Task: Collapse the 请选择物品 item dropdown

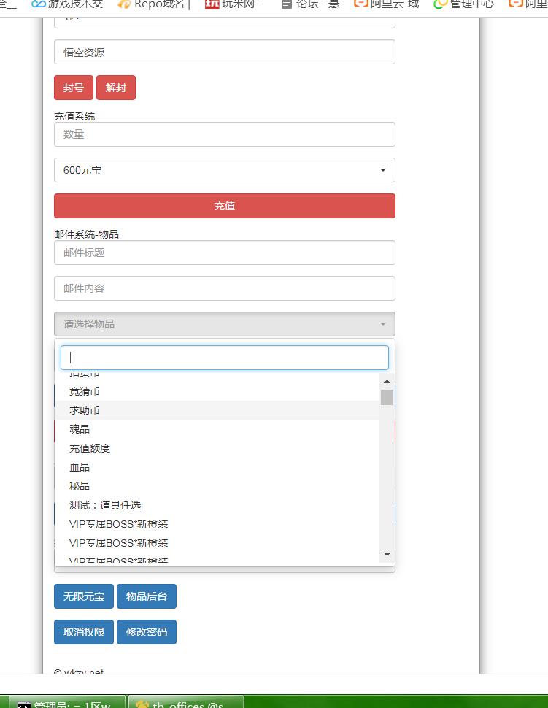Action: (x=225, y=324)
